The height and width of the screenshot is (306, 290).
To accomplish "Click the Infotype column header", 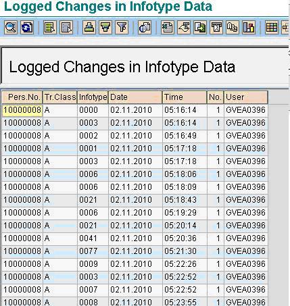I will point(93,97).
